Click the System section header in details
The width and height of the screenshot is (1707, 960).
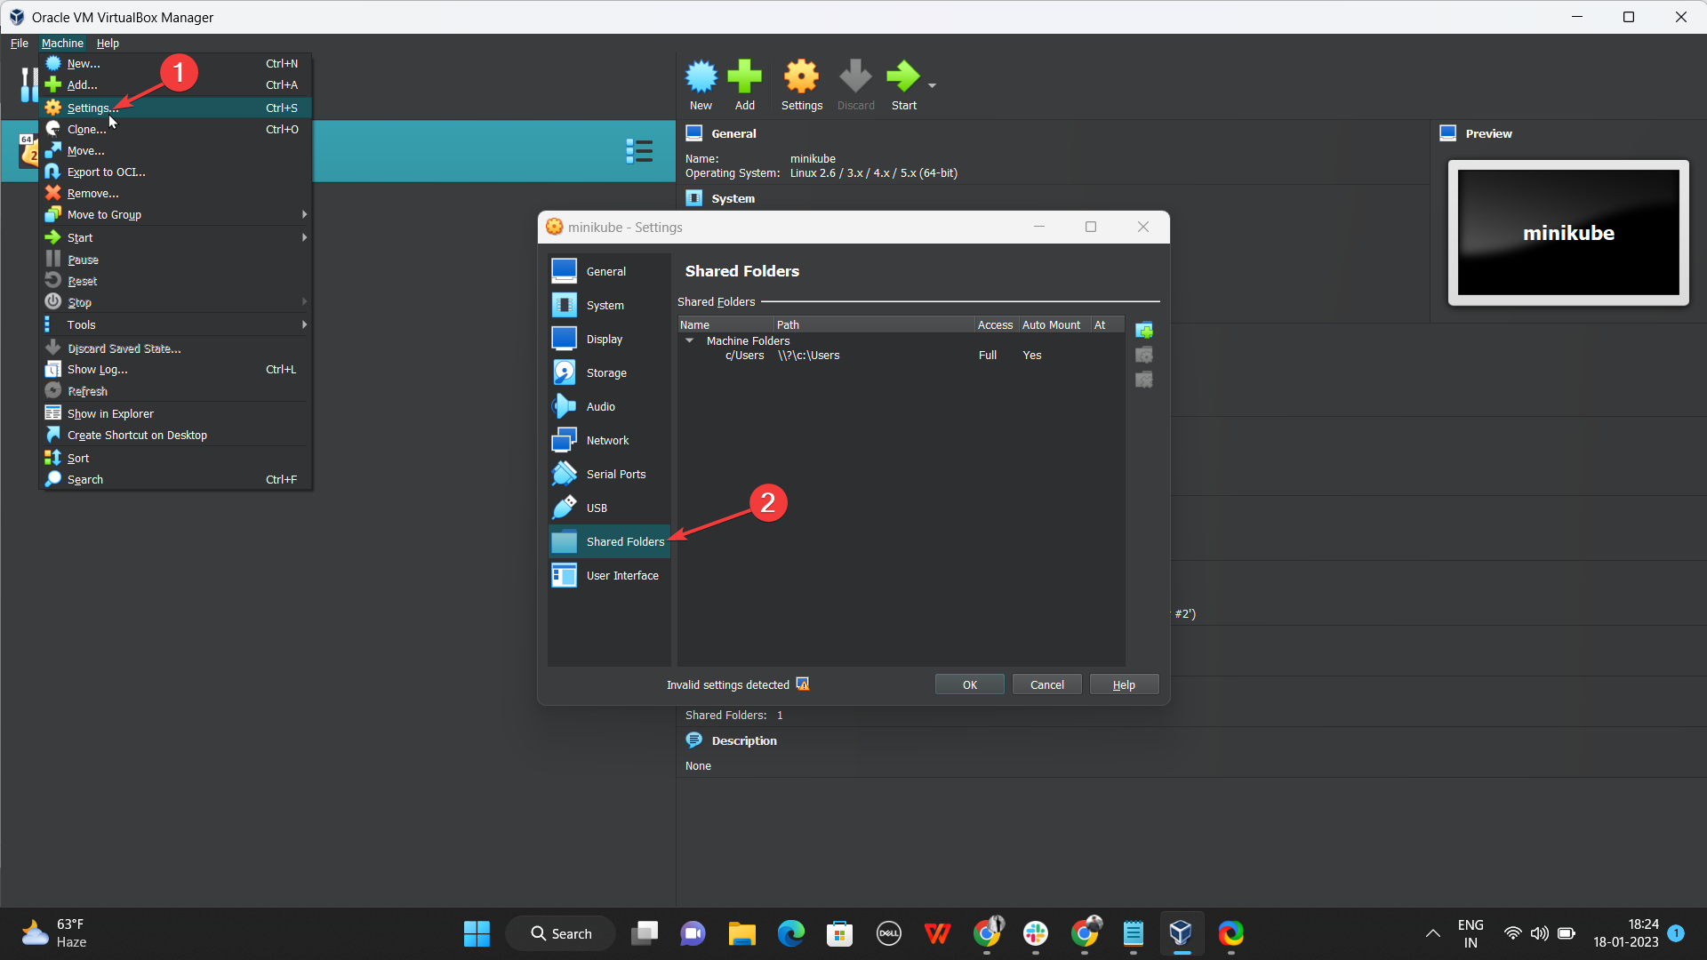click(x=720, y=198)
